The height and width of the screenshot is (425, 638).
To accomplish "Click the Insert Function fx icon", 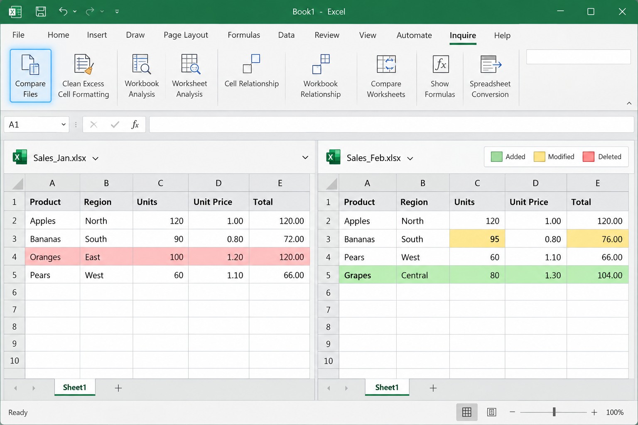I will pos(135,125).
